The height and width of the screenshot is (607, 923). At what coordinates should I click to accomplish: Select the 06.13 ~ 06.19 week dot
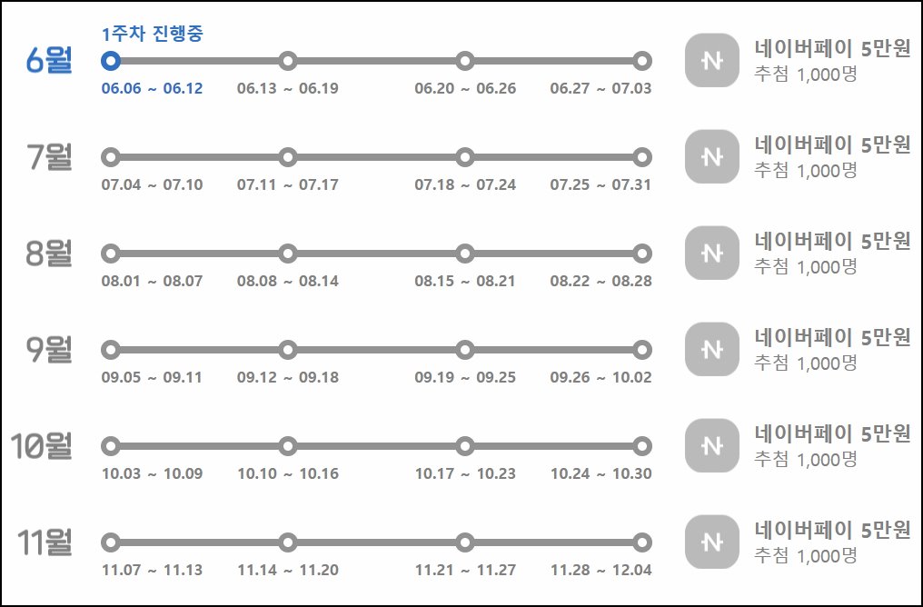[288, 62]
